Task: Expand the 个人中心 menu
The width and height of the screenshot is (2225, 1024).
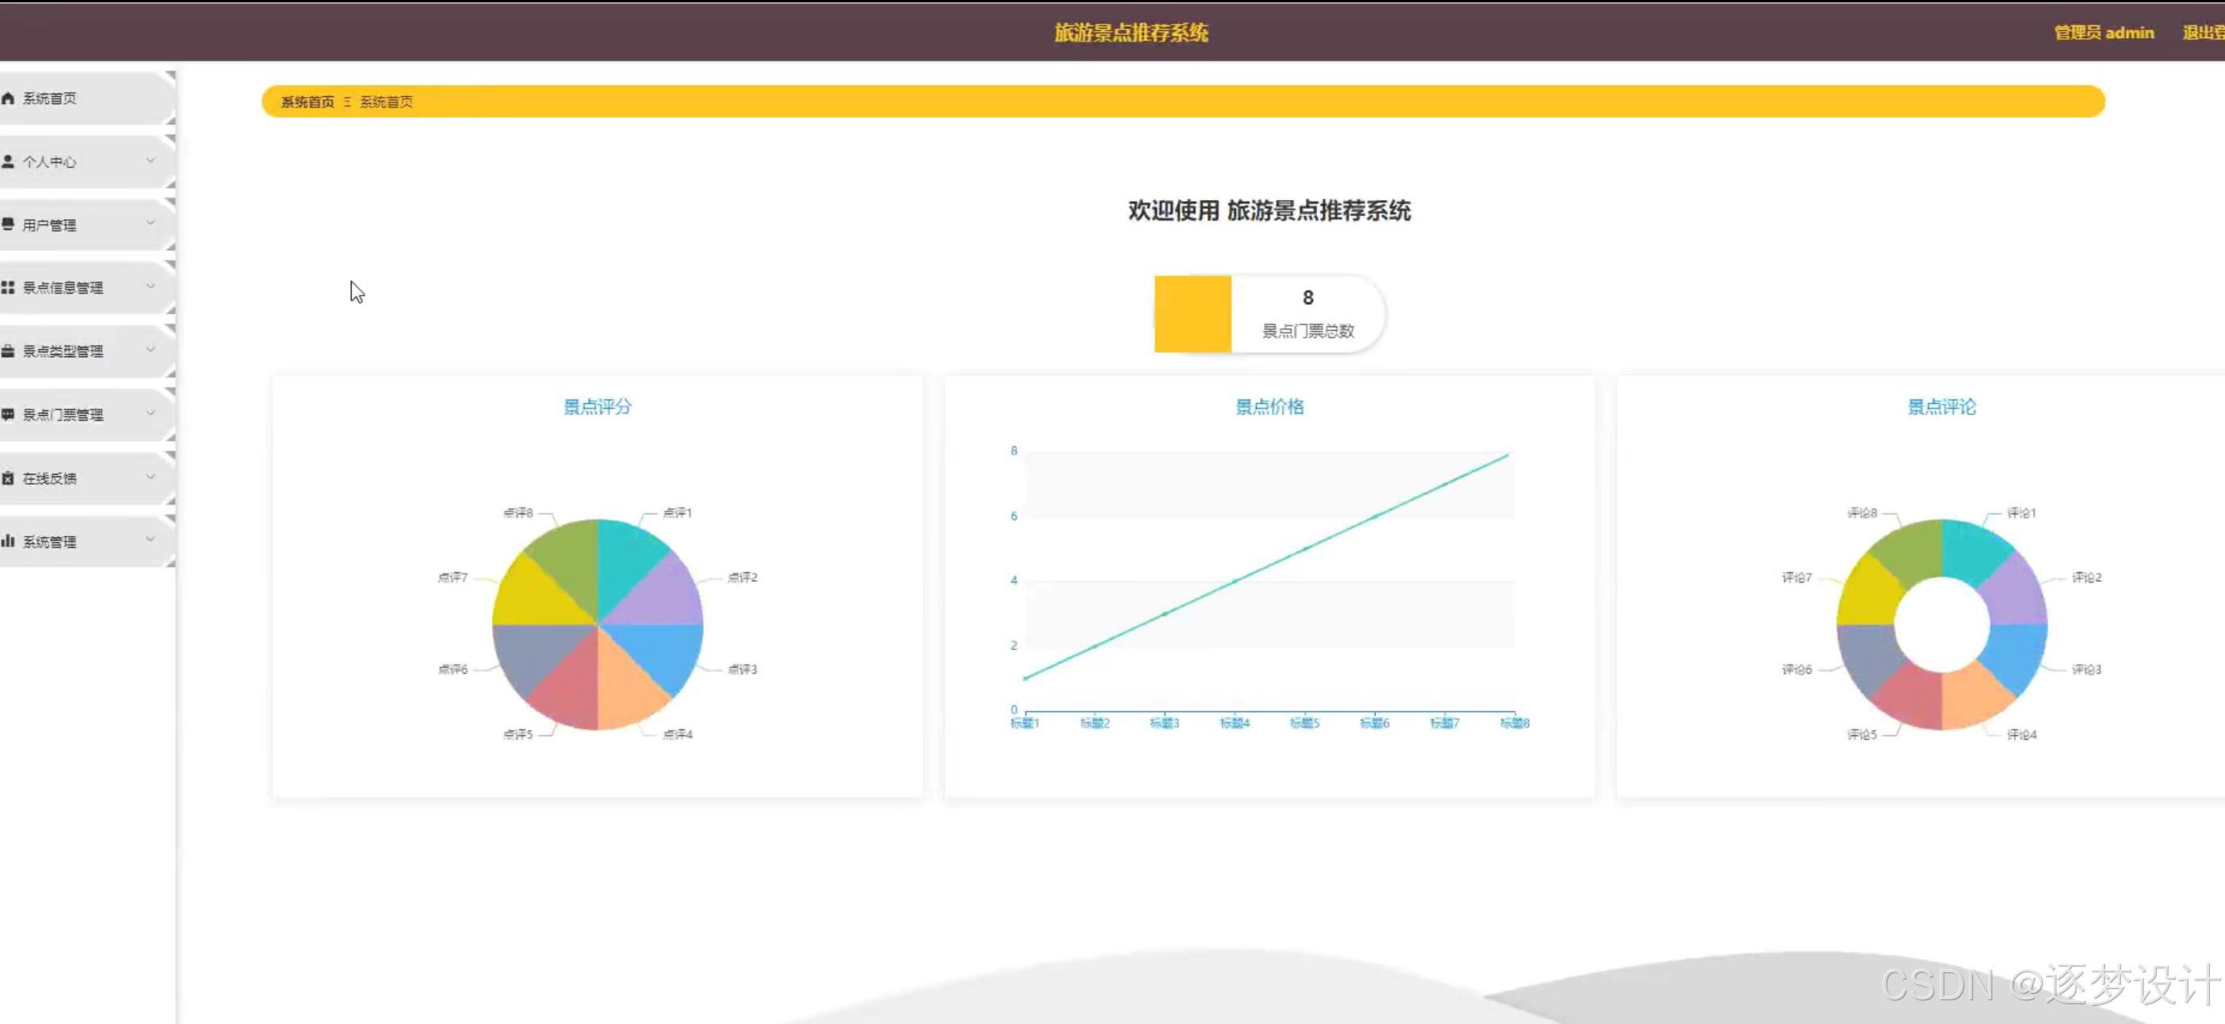Action: (151, 160)
